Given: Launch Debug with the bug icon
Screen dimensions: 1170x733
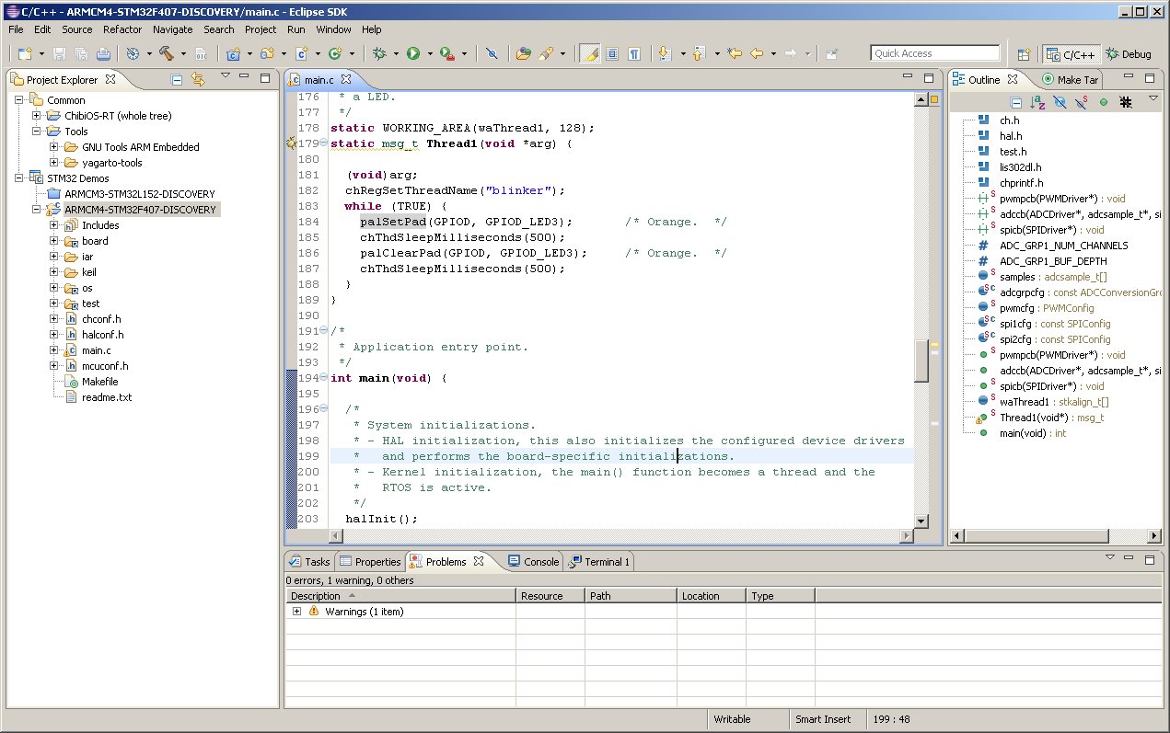Looking at the screenshot, I should pos(379,53).
